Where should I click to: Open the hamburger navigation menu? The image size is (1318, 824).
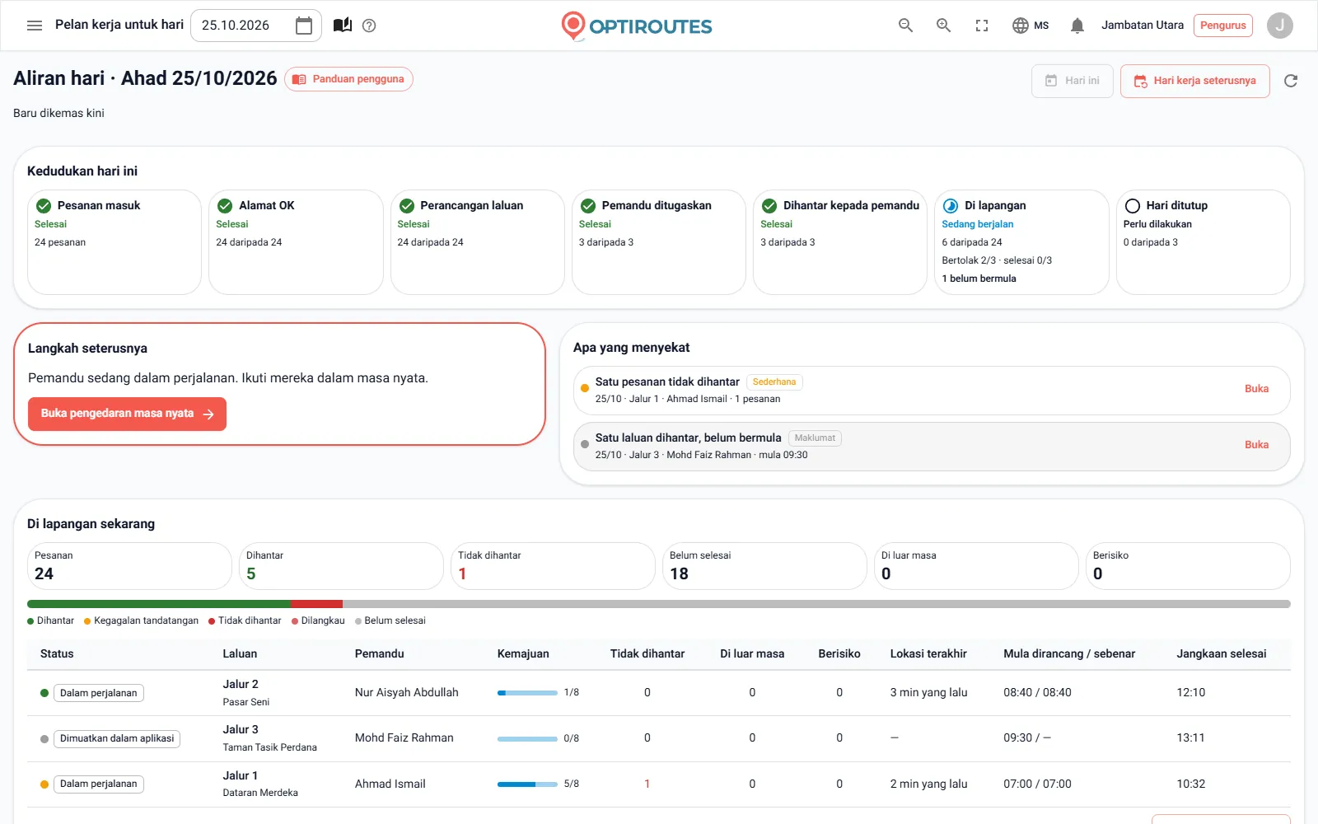35,26
